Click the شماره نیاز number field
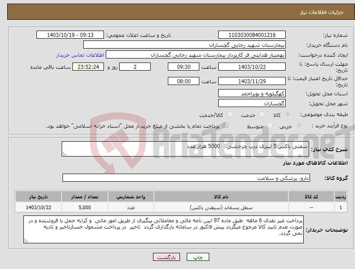 pos(252,35)
